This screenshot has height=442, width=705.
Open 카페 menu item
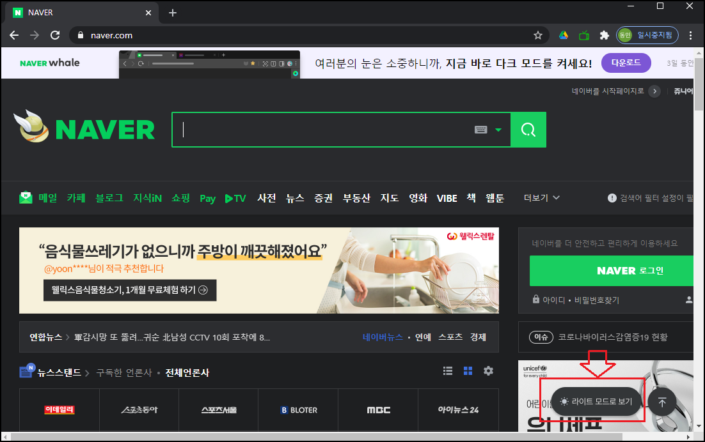click(76, 198)
